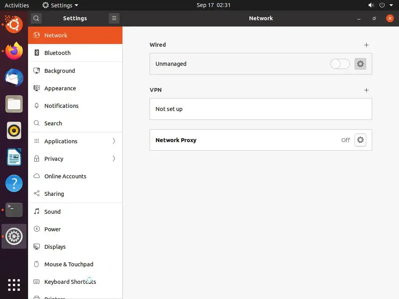Click the VPN 'Not set up' row
This screenshot has width=399, height=299.
click(261, 109)
